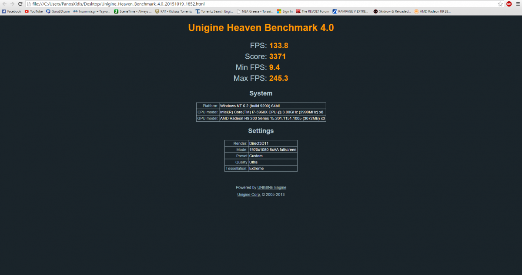
Task: Open the YouTube bookmark
Action: (x=34, y=11)
